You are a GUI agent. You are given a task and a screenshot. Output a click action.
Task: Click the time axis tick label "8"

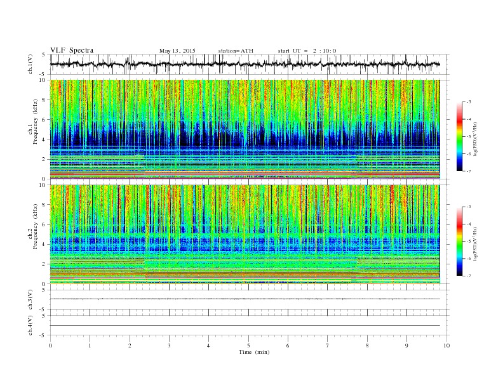click(367, 346)
